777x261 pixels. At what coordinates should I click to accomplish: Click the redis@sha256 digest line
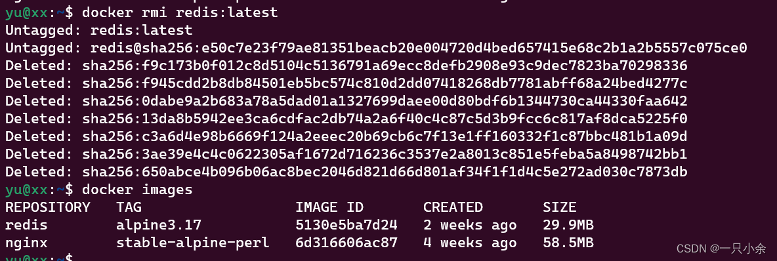tap(376, 48)
